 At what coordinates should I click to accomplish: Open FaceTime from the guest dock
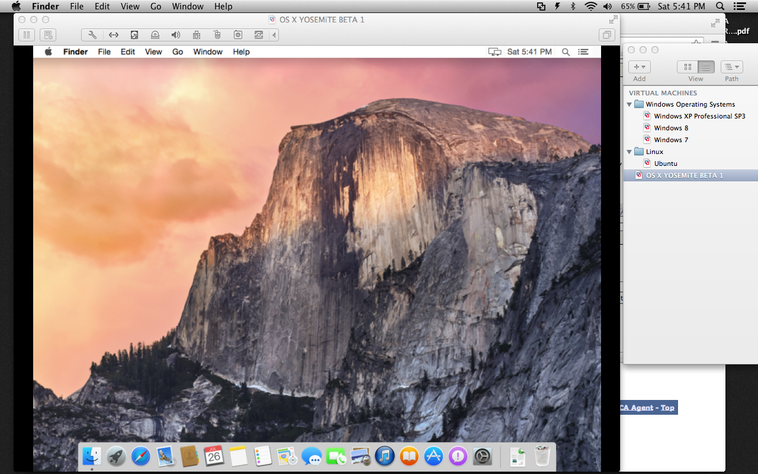pyautogui.click(x=336, y=456)
